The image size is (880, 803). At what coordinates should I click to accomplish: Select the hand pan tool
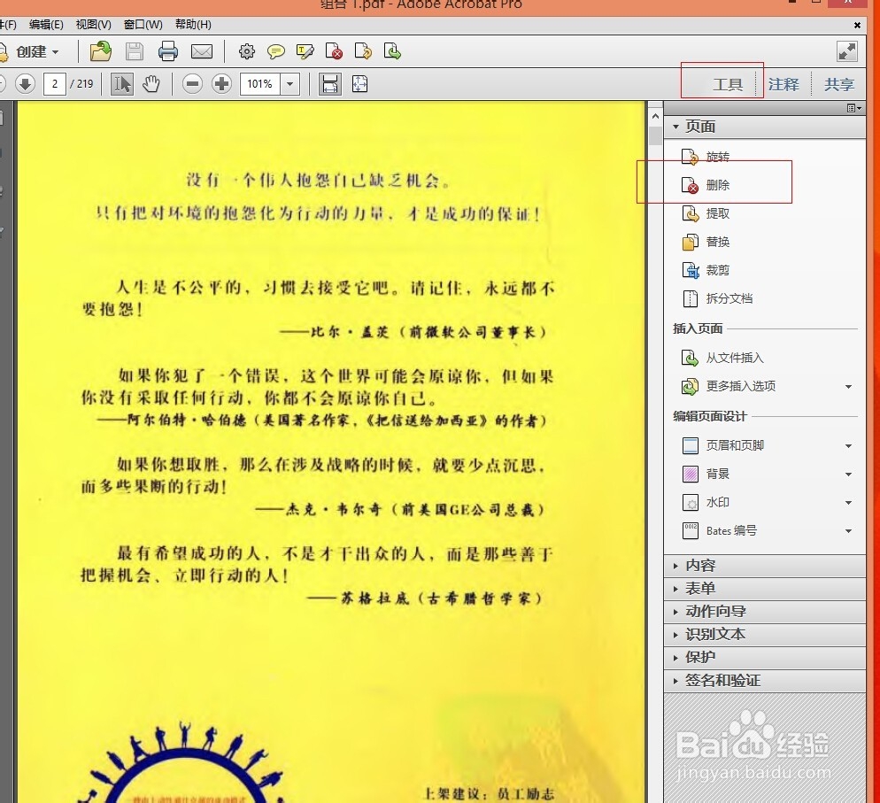point(151,84)
